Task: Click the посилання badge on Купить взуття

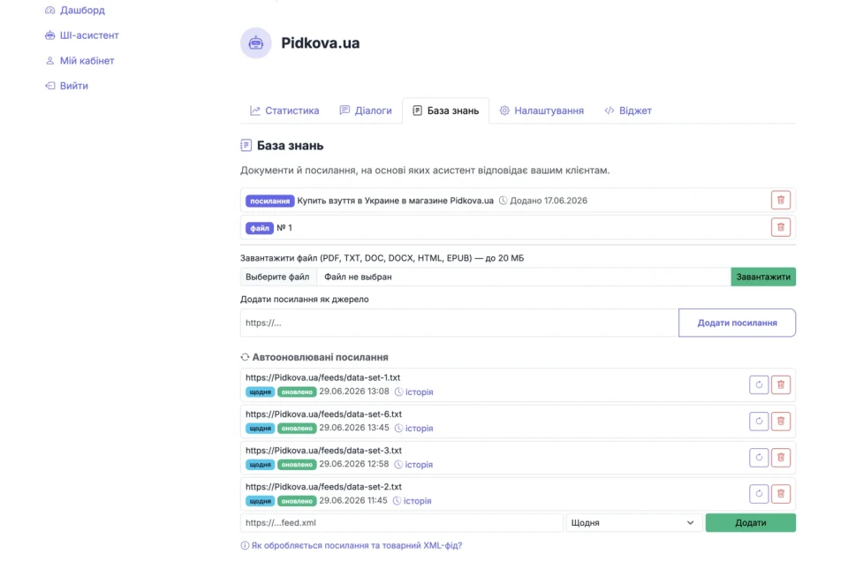Action: [x=270, y=201]
